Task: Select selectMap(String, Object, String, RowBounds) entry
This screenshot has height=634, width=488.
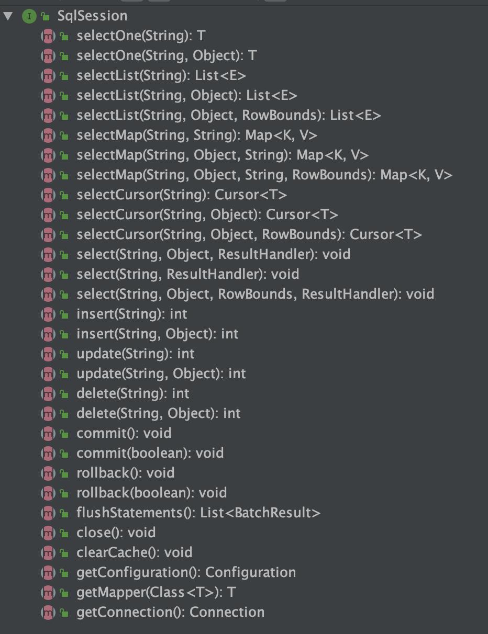Action: click(x=264, y=175)
